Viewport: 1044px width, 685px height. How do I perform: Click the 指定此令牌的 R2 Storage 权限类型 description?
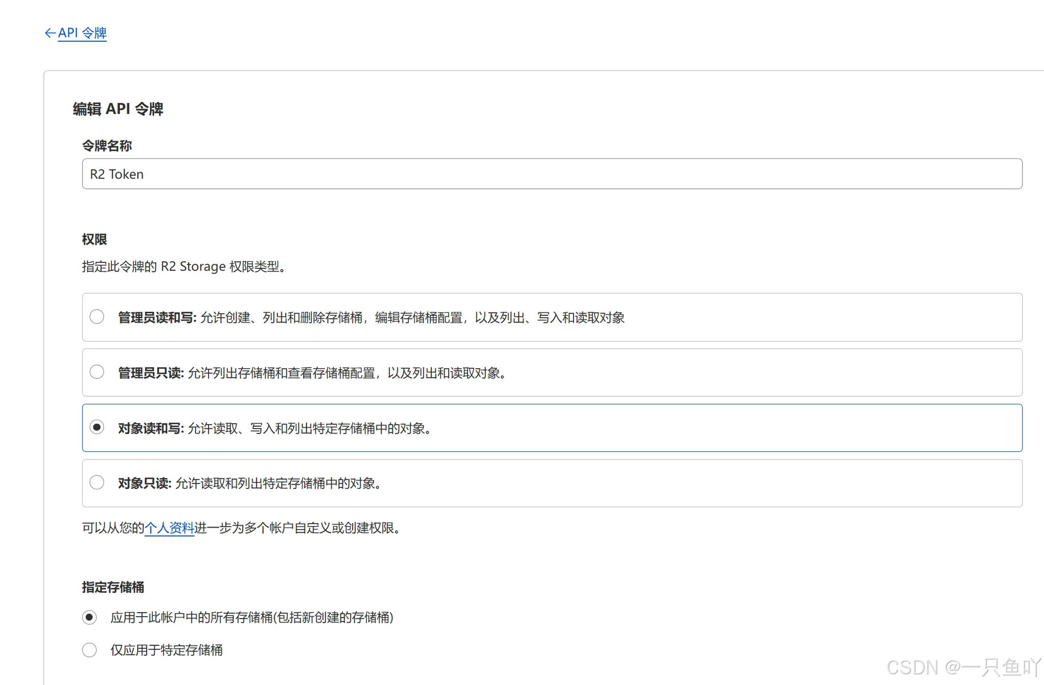(183, 267)
